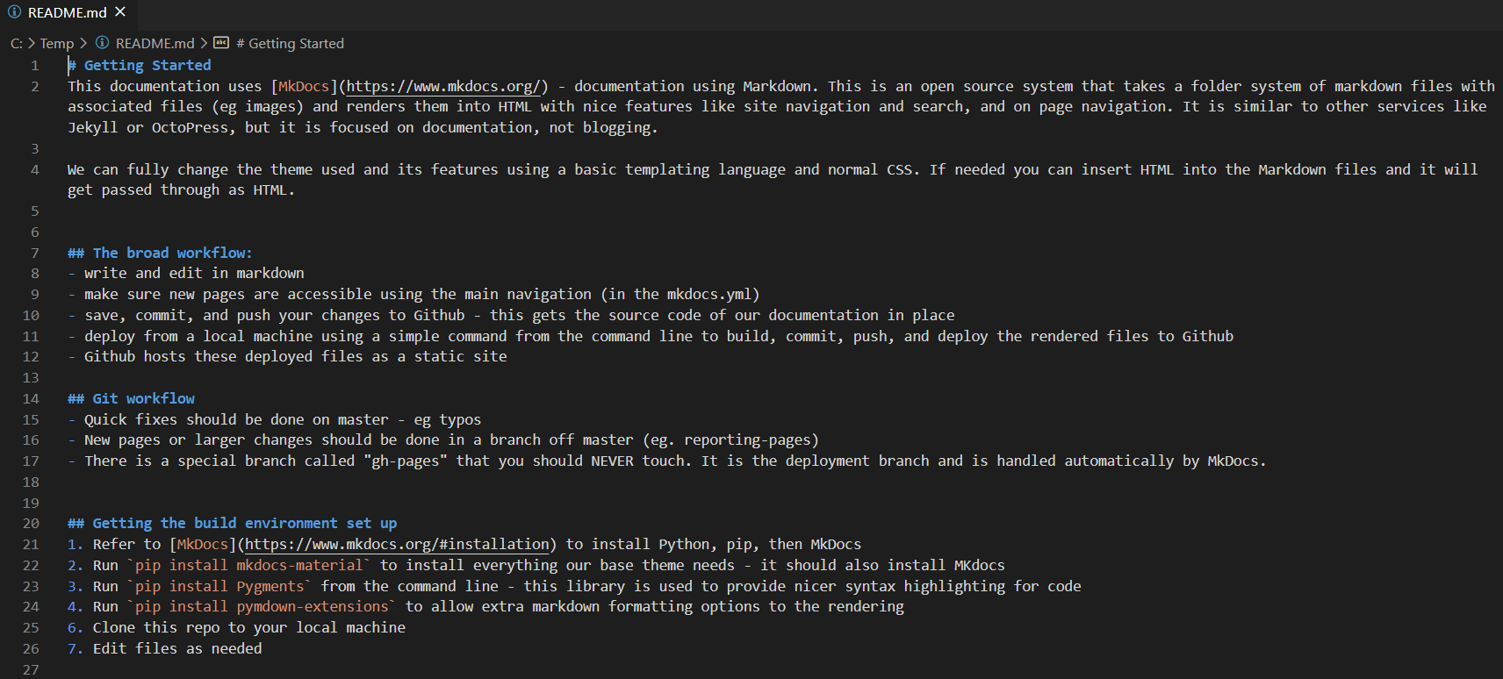Open the https://www.mkdocs.org/ link on line 2
The height and width of the screenshot is (679, 1503).
[443, 86]
